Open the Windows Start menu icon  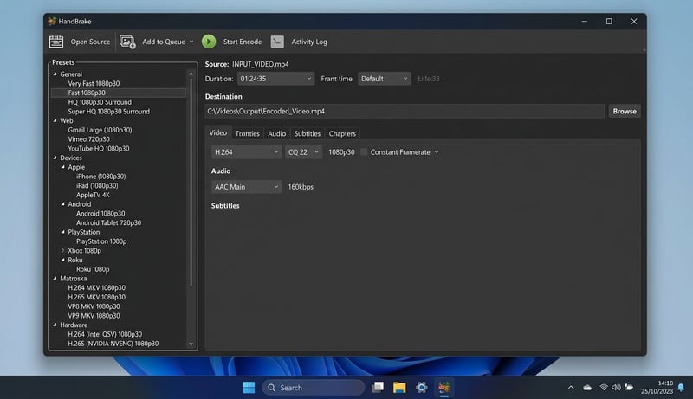[249, 388]
